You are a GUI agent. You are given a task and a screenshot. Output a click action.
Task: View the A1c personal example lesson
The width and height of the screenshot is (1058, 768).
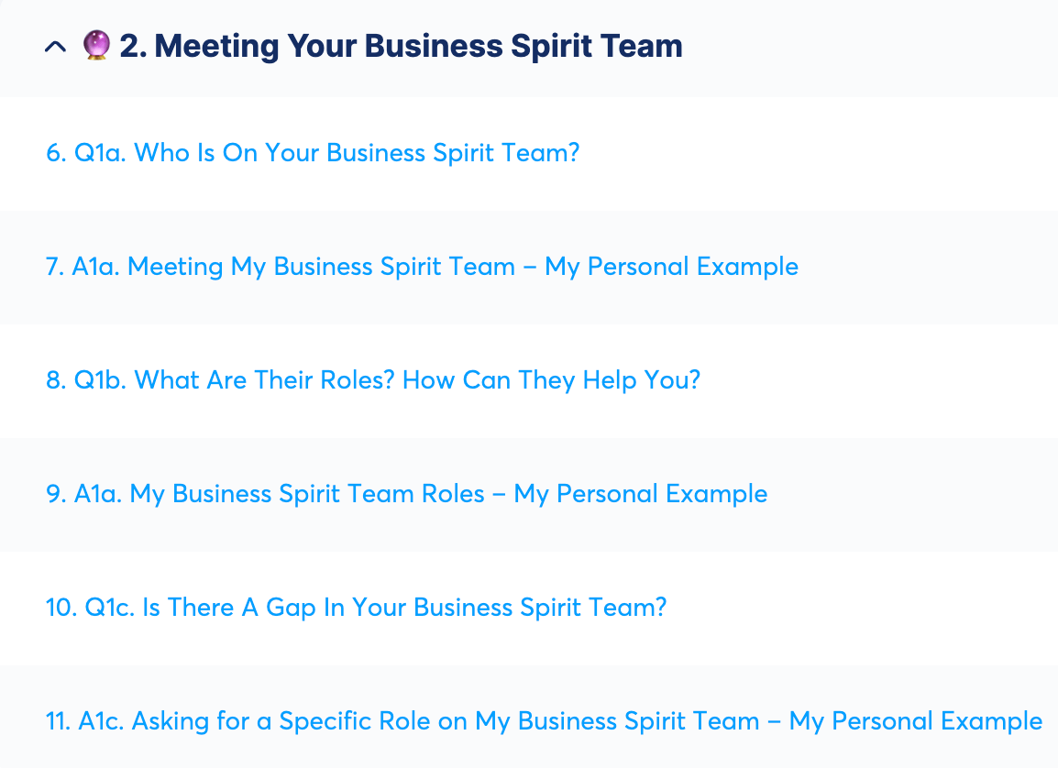tap(544, 721)
